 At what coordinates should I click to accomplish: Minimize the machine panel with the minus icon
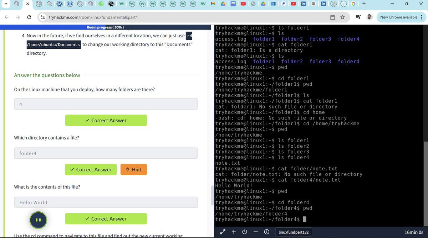(x=256, y=232)
